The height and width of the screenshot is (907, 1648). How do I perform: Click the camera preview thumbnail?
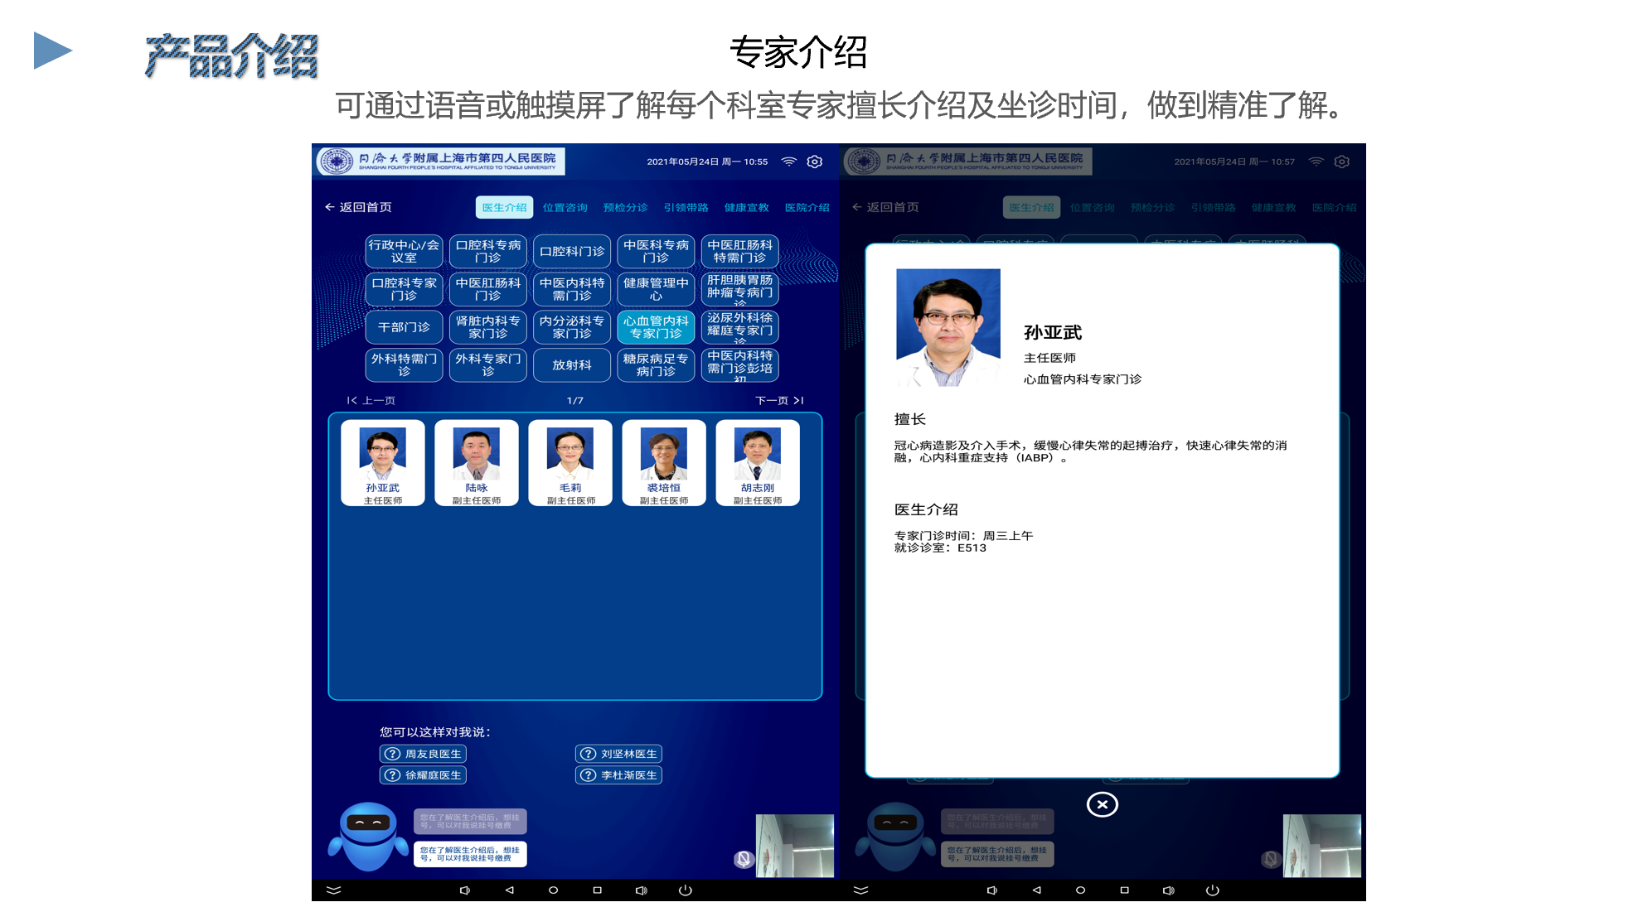tap(795, 845)
